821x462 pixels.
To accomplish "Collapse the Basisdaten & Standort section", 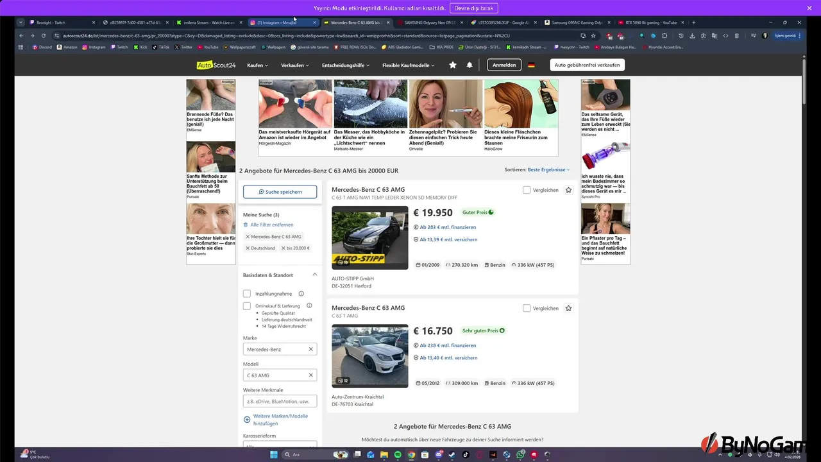I will [314, 275].
